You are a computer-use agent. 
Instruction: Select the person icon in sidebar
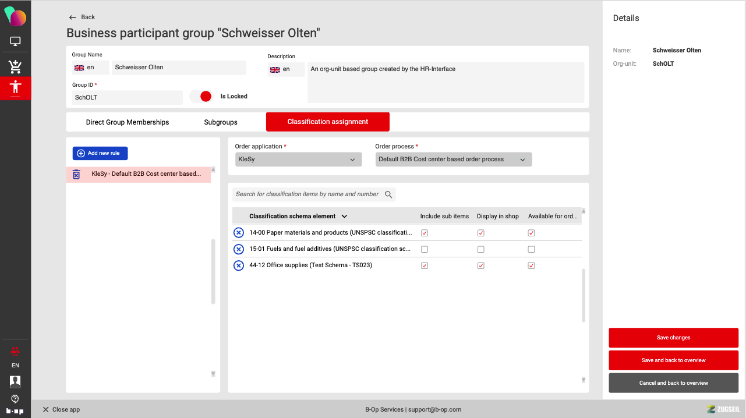tap(15, 88)
